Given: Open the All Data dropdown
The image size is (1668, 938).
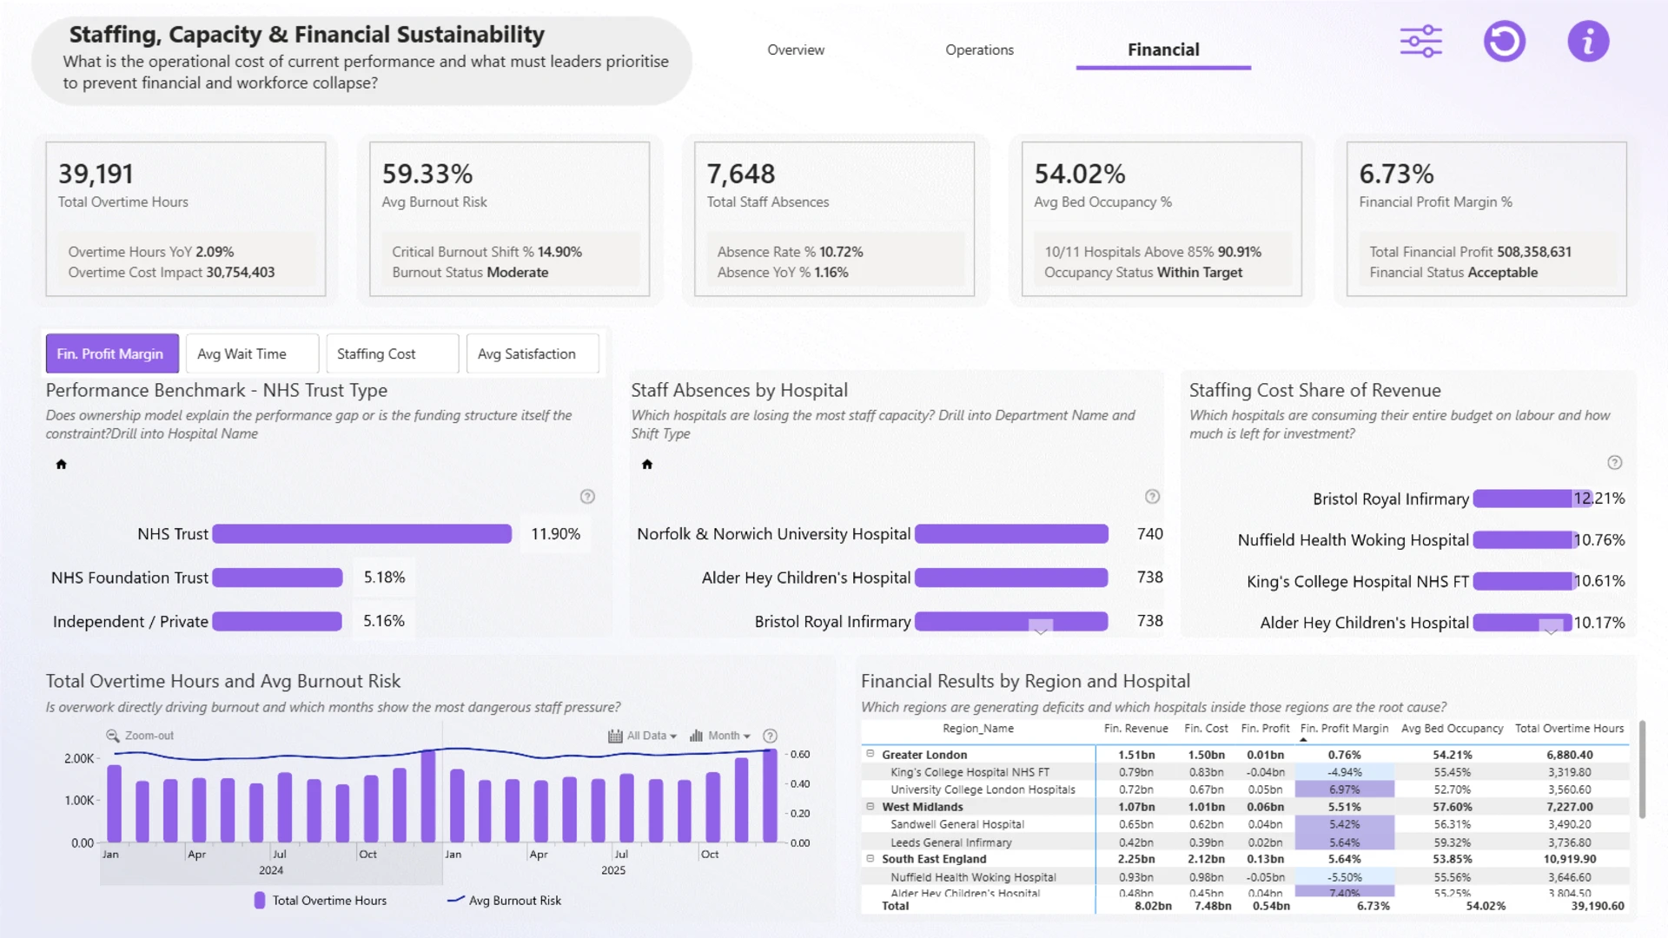Looking at the screenshot, I should tap(643, 736).
